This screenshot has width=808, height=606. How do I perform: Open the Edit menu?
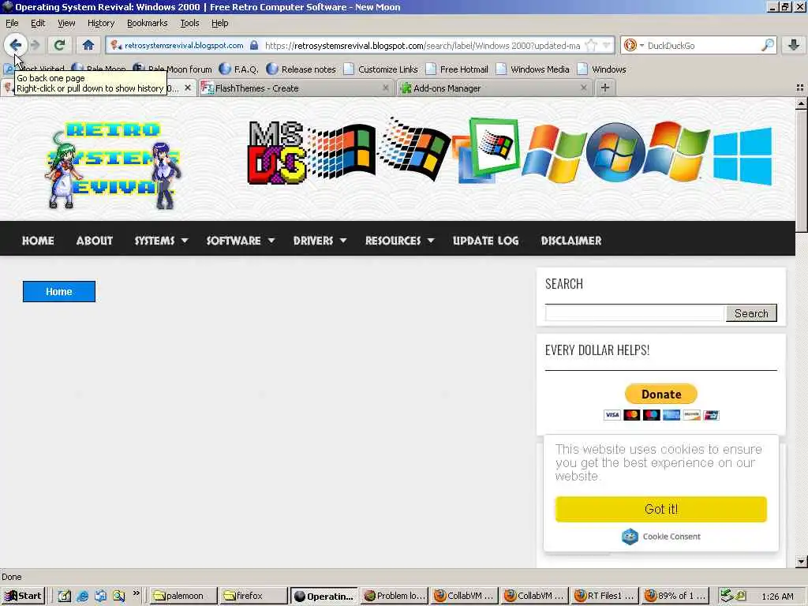click(38, 23)
